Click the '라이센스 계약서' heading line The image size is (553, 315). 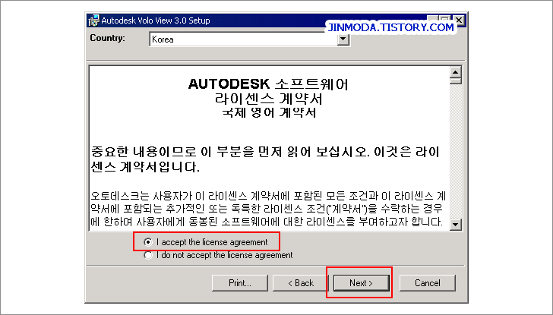269,99
